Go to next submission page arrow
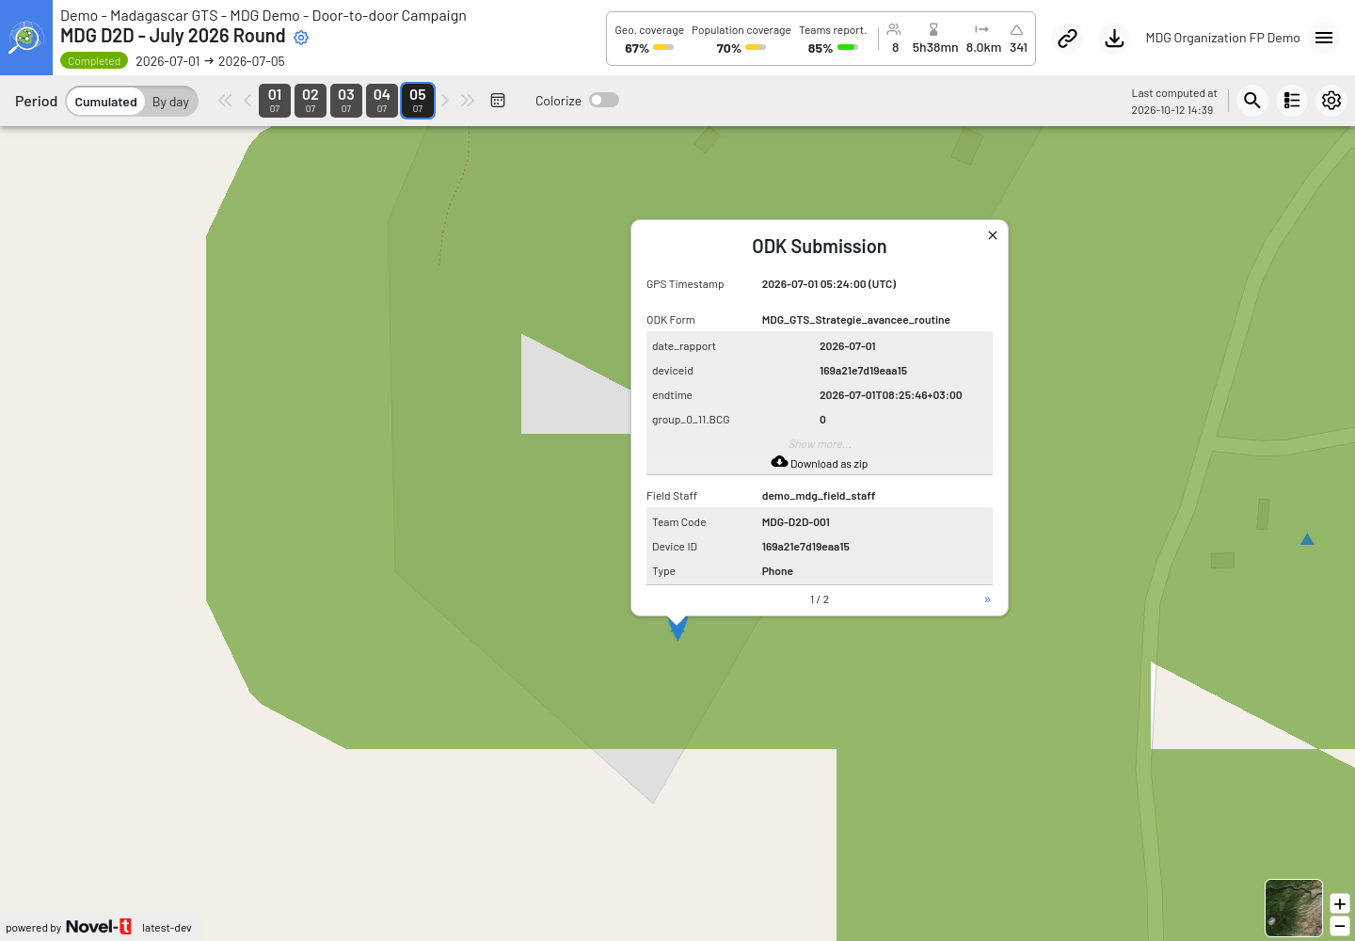 [x=987, y=599]
